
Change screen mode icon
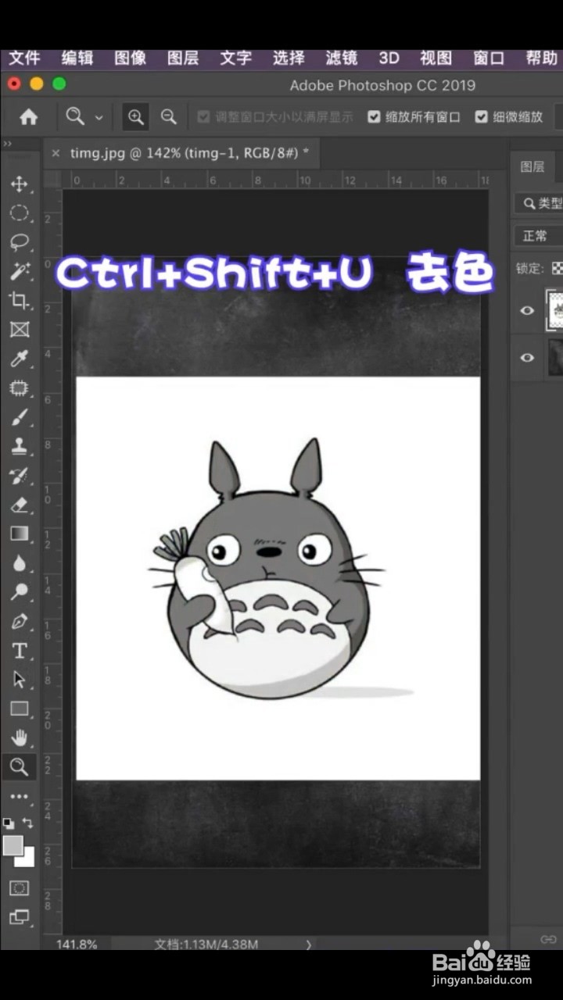[x=19, y=917]
